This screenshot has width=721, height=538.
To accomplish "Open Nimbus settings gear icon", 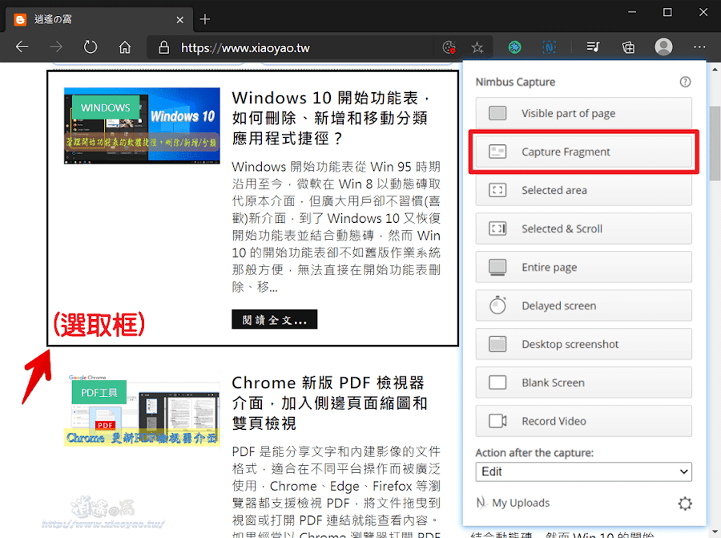I will pyautogui.click(x=685, y=503).
